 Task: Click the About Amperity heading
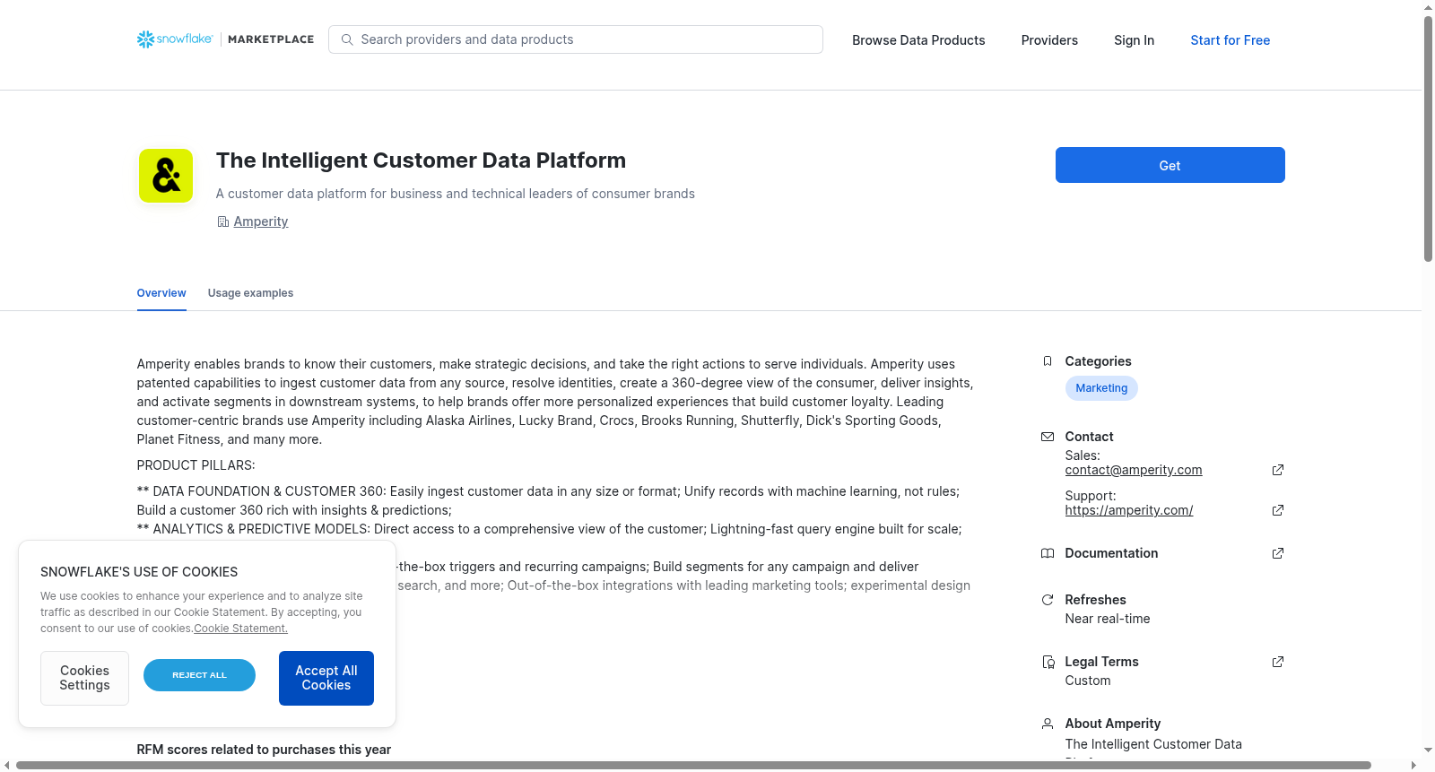tap(1113, 724)
